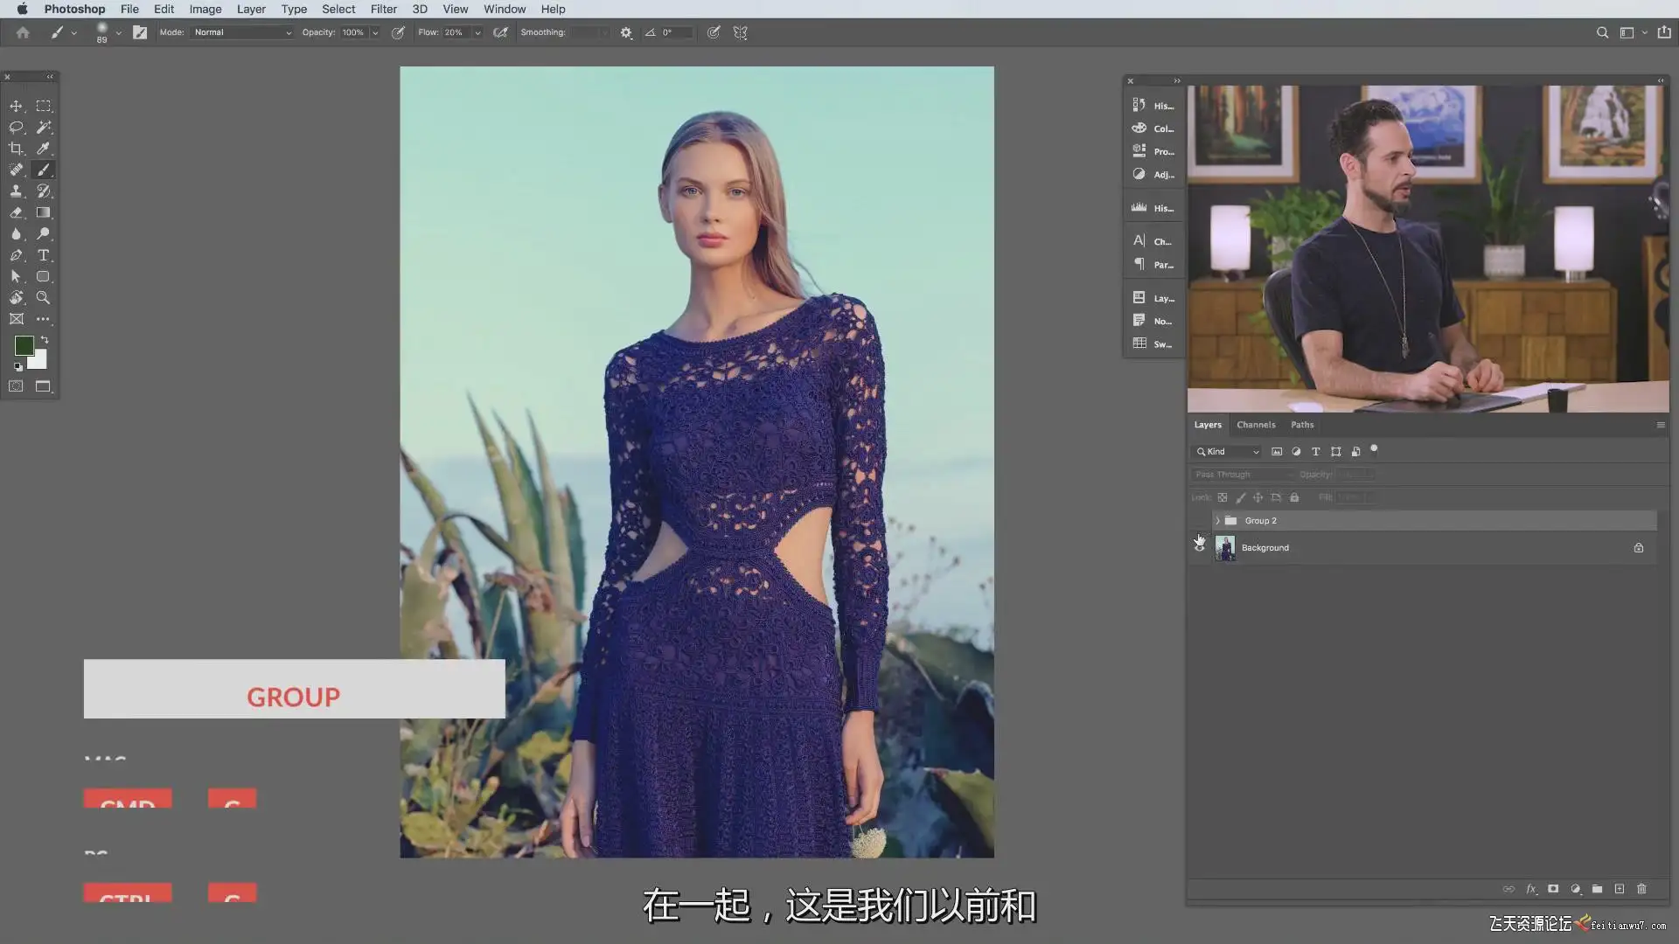Create a new group folder icon
Image resolution: width=1679 pixels, height=944 pixels.
(x=1597, y=889)
